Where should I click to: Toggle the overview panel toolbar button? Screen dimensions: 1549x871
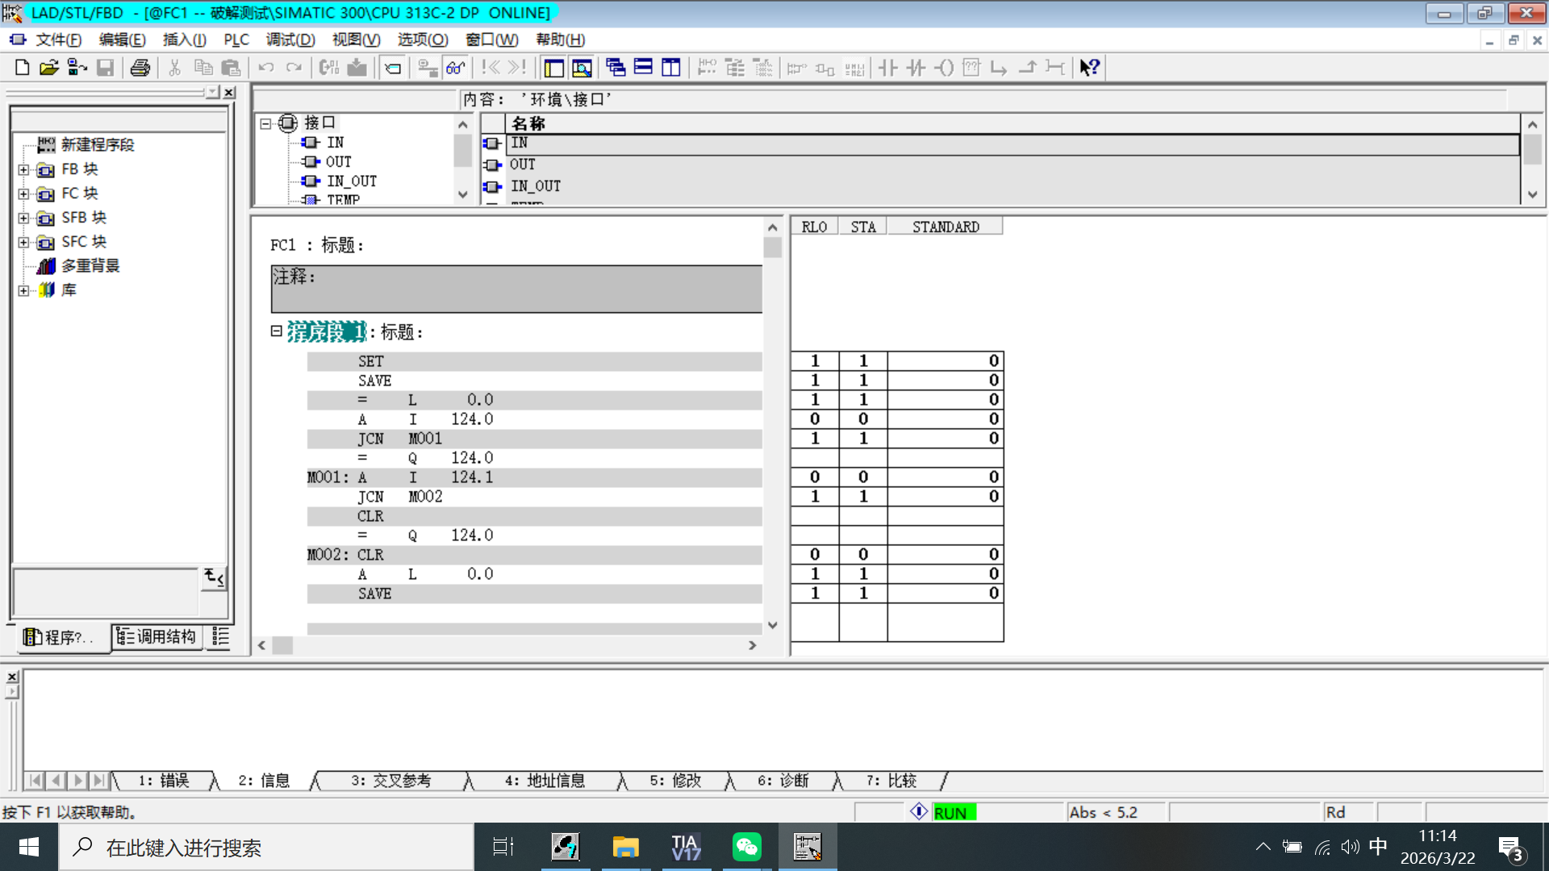[553, 68]
